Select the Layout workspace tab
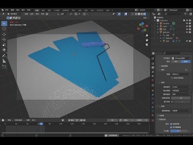Image resolution: width=193 pixels, height=145 pixels. coord(37,10)
